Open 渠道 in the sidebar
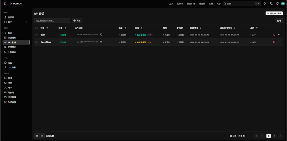The image size is (287, 141). coord(16,78)
